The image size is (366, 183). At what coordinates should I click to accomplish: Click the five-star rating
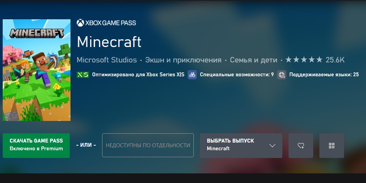coord(304,60)
